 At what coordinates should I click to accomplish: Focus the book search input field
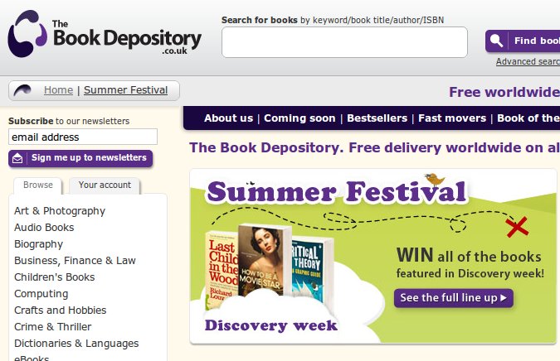pos(344,42)
